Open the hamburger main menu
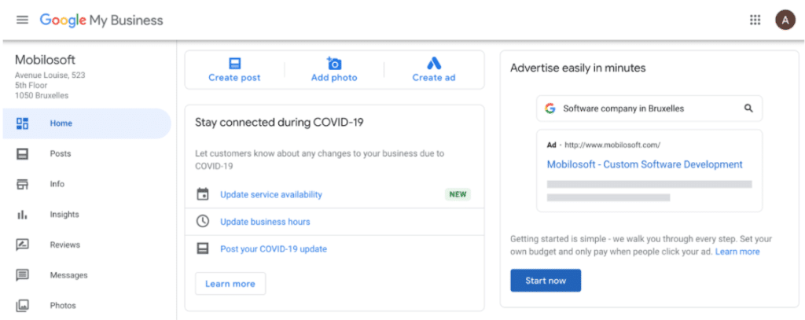 pyautogui.click(x=22, y=20)
